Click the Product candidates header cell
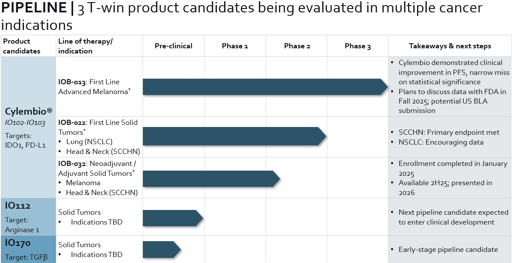Screen dimensions: 512x263 pos(22,46)
